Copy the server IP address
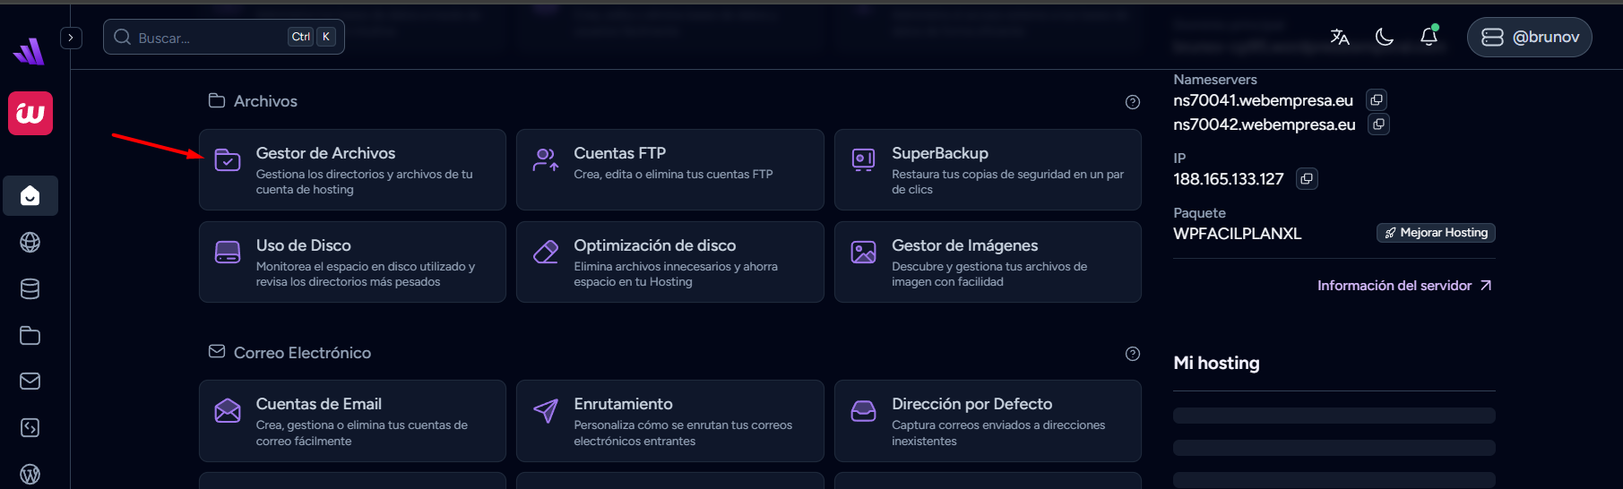The image size is (1623, 489). 1307,179
